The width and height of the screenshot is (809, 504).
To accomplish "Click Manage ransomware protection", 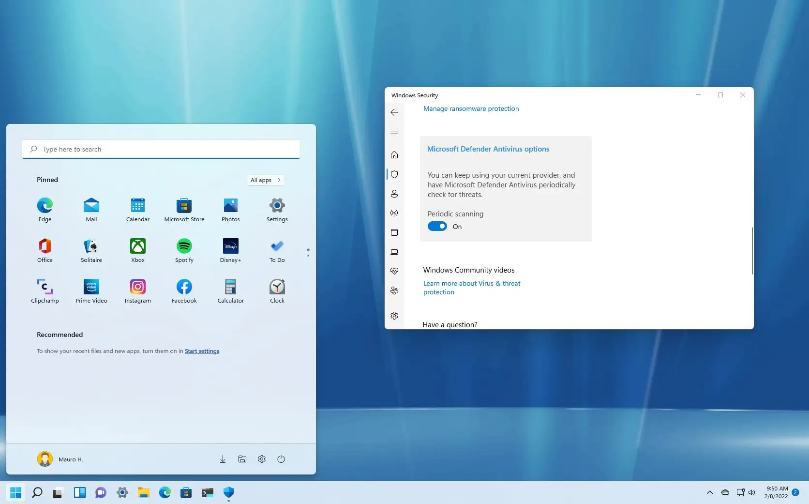I will pyautogui.click(x=471, y=108).
